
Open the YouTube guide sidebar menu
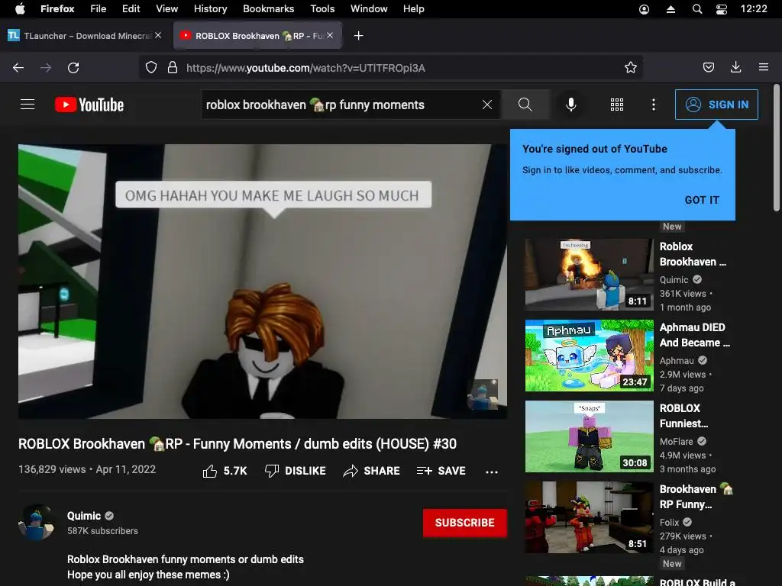[27, 104]
